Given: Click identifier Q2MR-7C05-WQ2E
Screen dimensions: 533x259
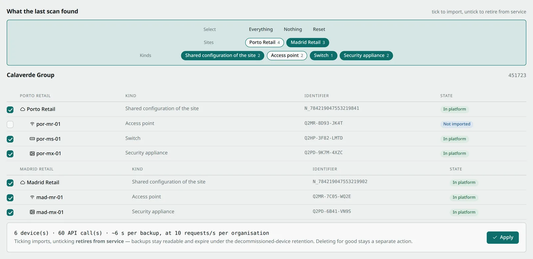Looking at the screenshot, I should click(332, 196).
